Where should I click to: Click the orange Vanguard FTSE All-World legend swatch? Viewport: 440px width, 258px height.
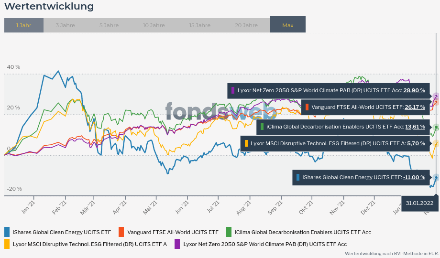121,232
